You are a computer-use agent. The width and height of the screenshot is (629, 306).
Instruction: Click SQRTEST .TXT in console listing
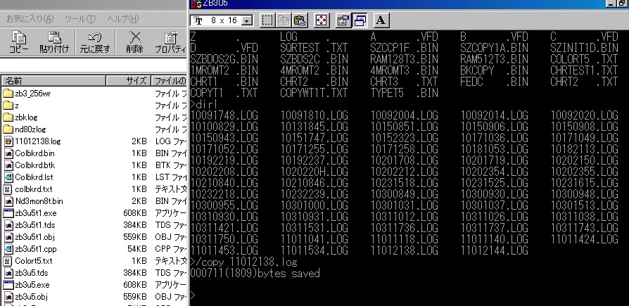point(314,48)
